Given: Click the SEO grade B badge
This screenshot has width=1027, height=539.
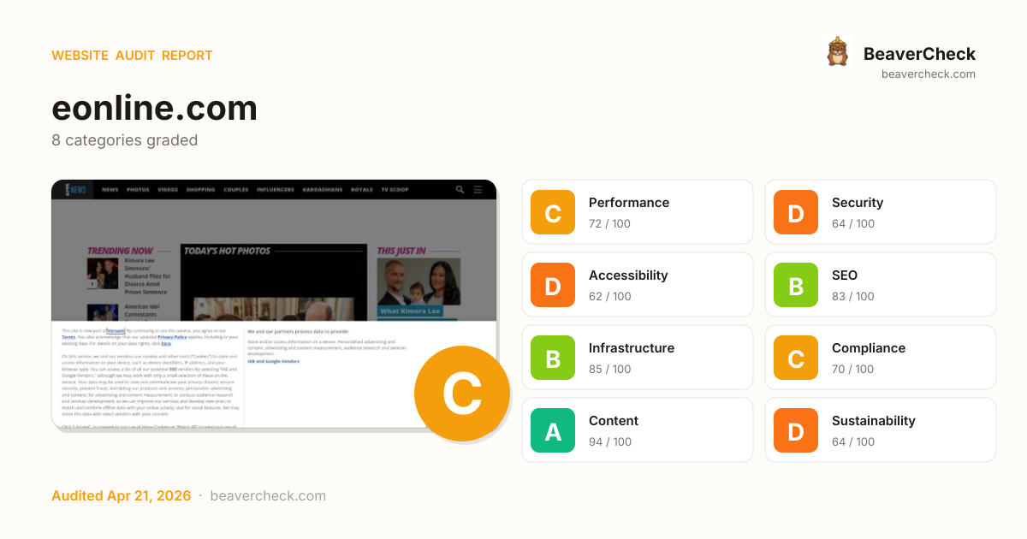Looking at the screenshot, I should click(796, 285).
